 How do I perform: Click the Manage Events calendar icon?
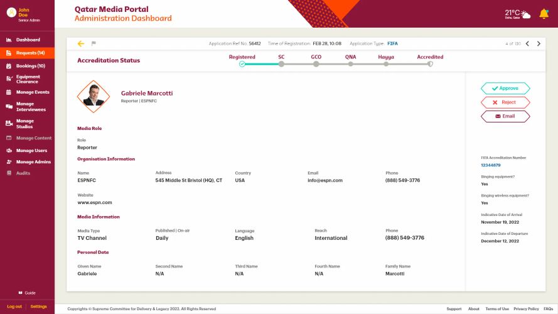pyautogui.click(x=9, y=92)
